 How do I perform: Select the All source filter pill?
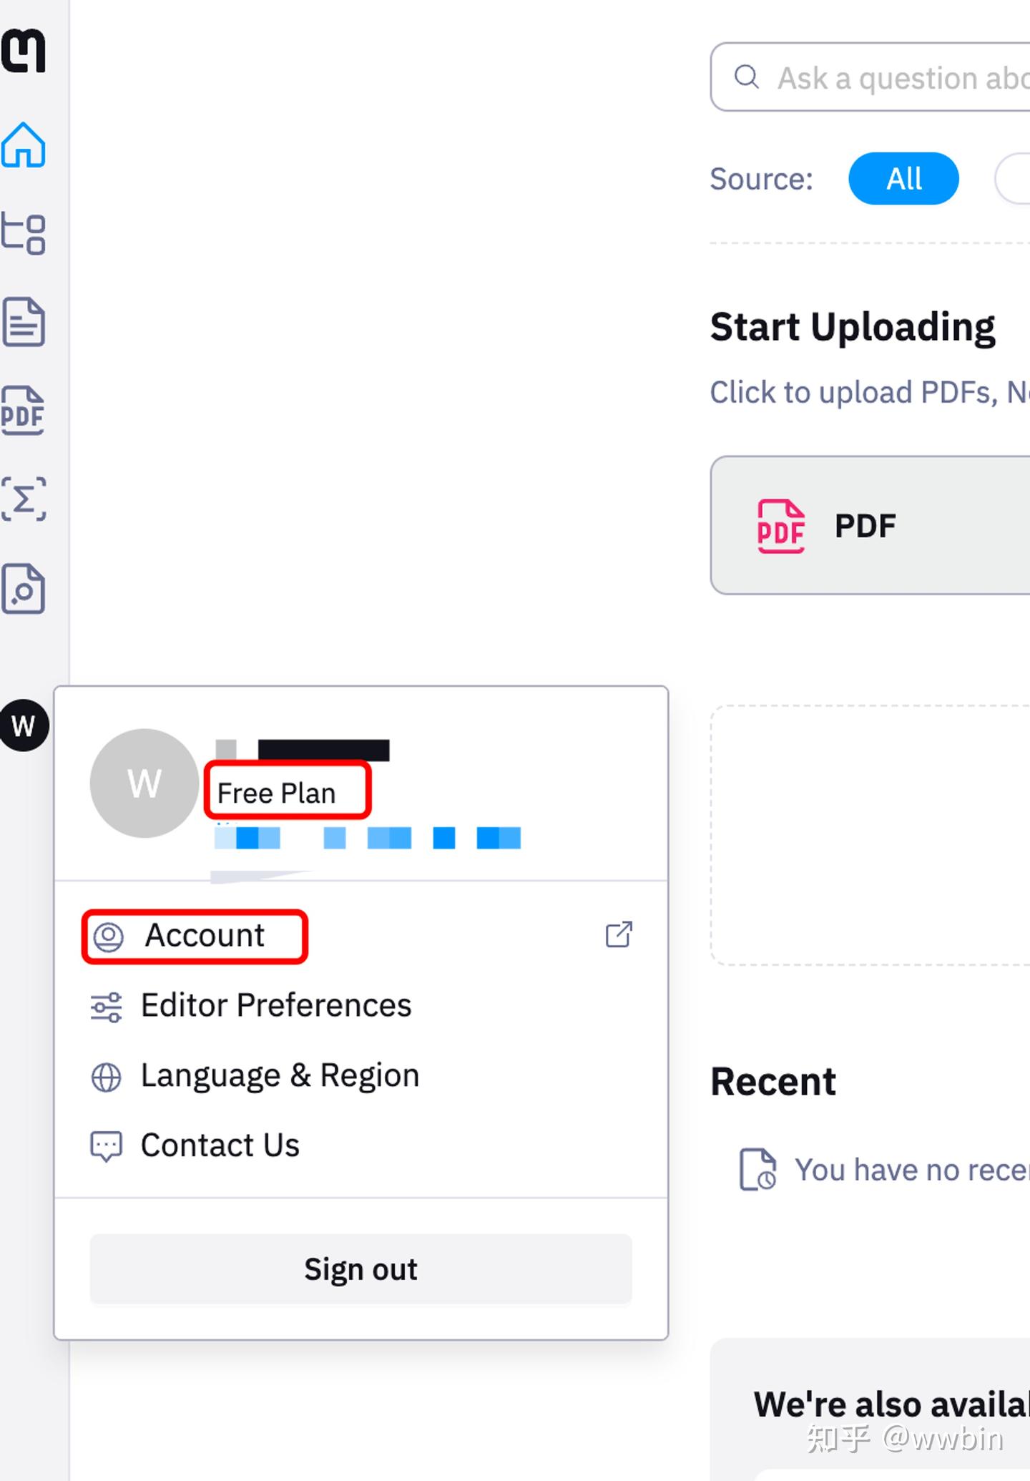(x=903, y=179)
